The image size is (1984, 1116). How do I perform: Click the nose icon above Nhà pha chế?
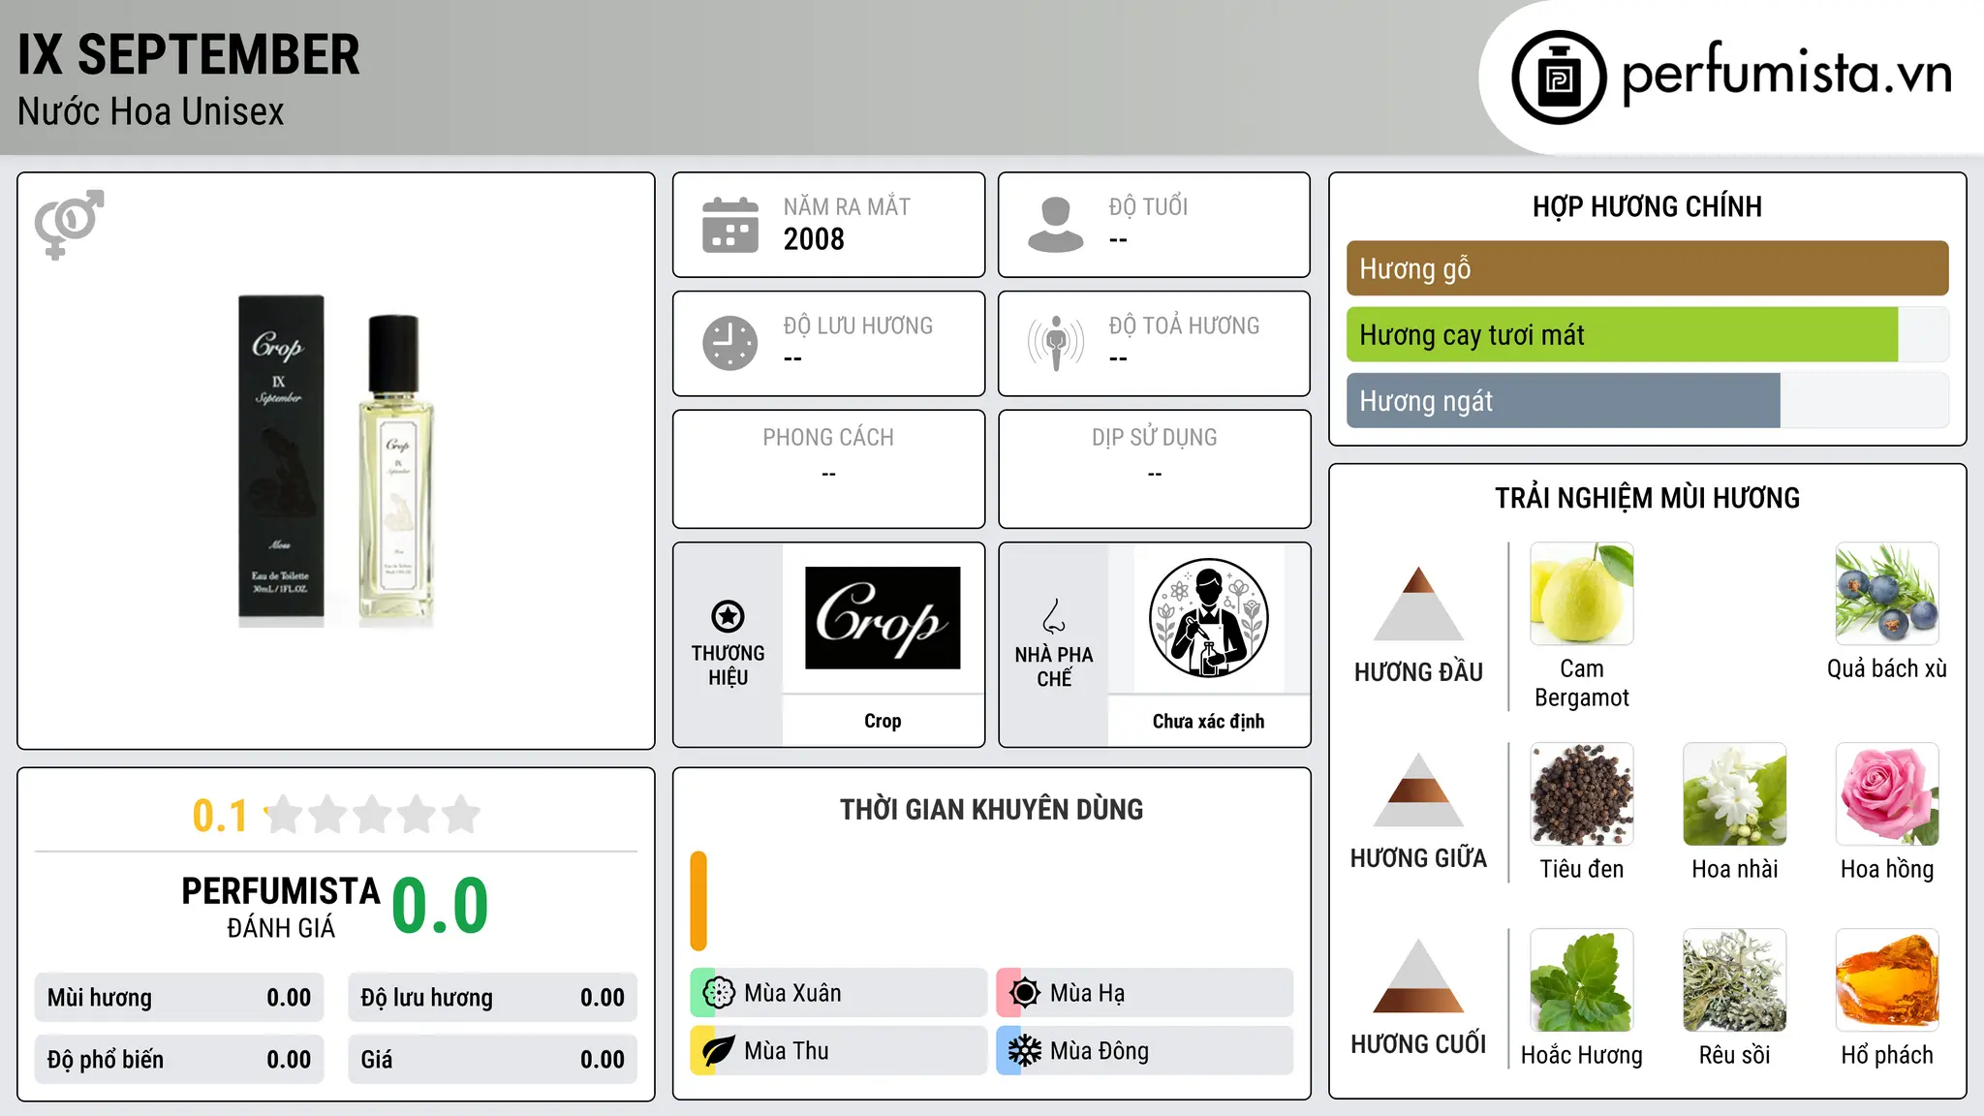[x=1054, y=616]
